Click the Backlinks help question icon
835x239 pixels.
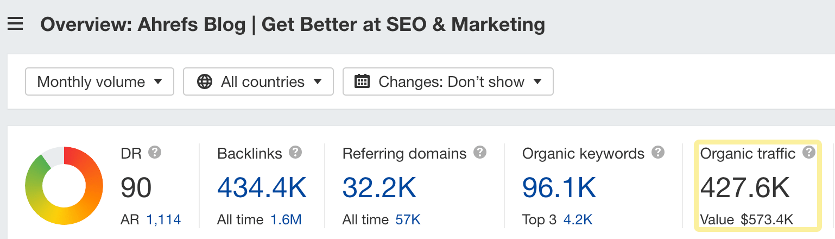click(x=295, y=153)
